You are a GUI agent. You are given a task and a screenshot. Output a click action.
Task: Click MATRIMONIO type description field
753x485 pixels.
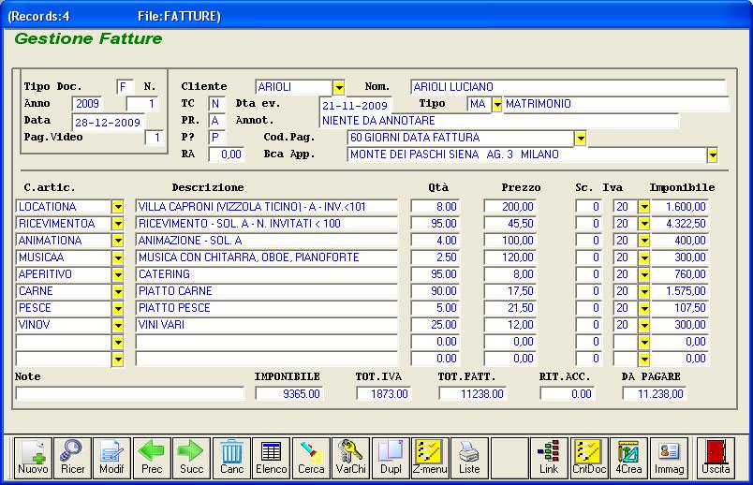pyautogui.click(x=616, y=104)
